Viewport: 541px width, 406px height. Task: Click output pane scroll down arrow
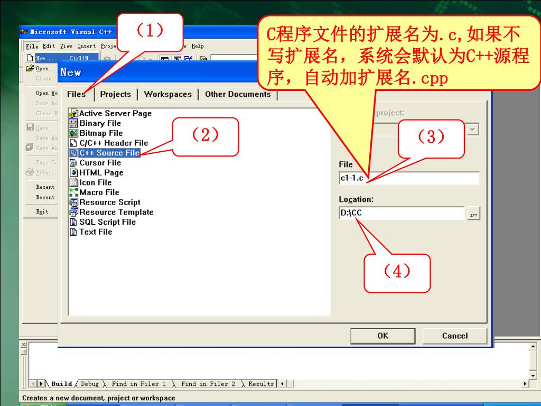533,375
